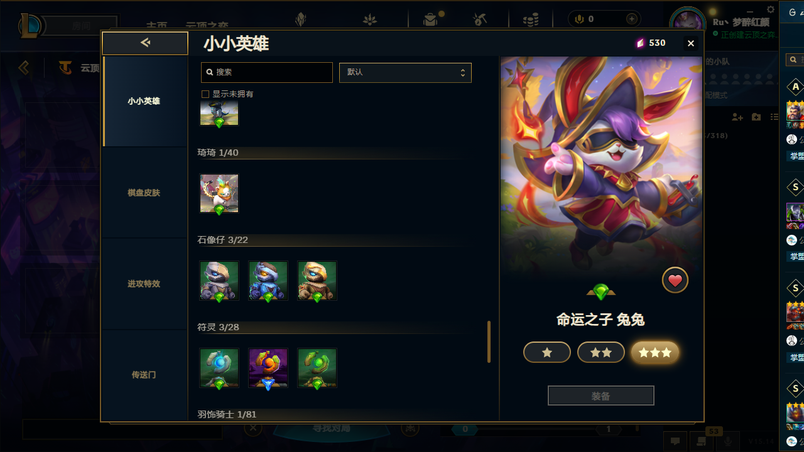This screenshot has height=452, width=804.
Task: Pick the first green 符灵 little legend
Action: coord(219,368)
